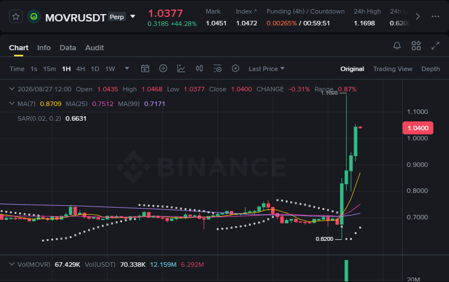This screenshot has width=449, height=282.
Task: Click the MOVR coin logo
Action: [x=34, y=16]
